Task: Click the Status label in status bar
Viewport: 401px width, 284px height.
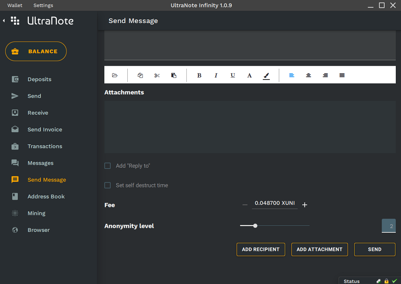Action: (351, 281)
